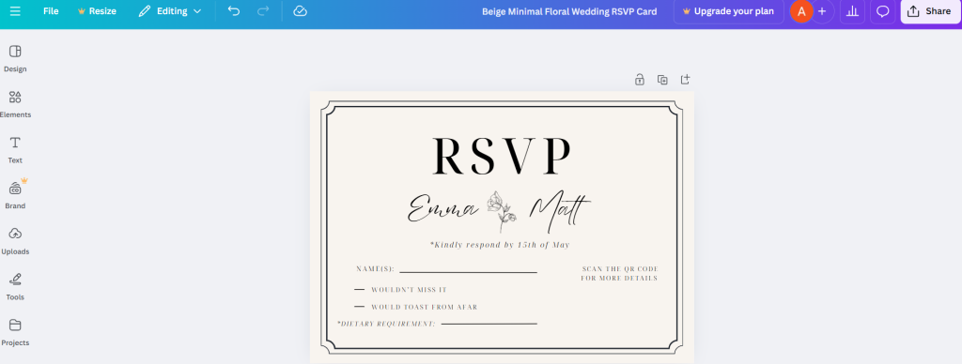The height and width of the screenshot is (364, 962).
Task: Open the Projects panel
Action: 15,332
